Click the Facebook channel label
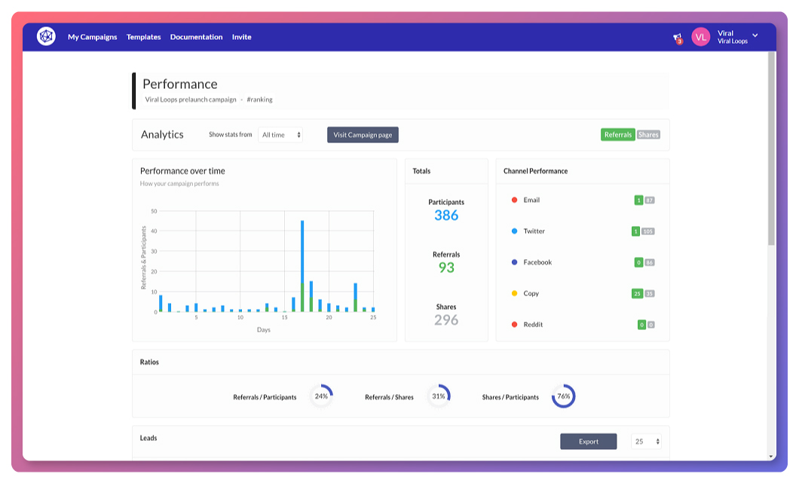The image size is (799, 483). (x=537, y=262)
